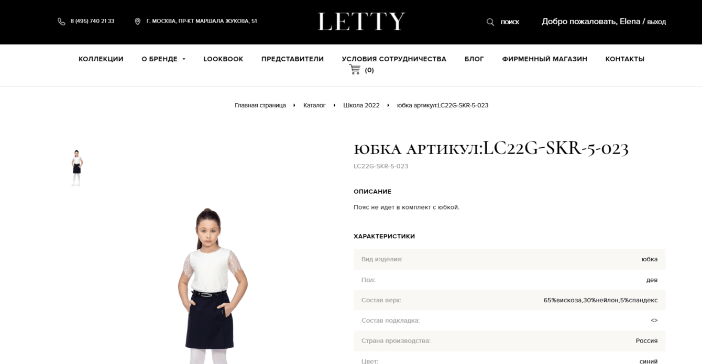Screen dimensions: 702x364
Task: Open the КОНТАКТЫ page
Action: click(624, 59)
